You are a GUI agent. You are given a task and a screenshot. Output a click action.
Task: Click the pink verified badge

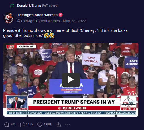tap(60, 15)
